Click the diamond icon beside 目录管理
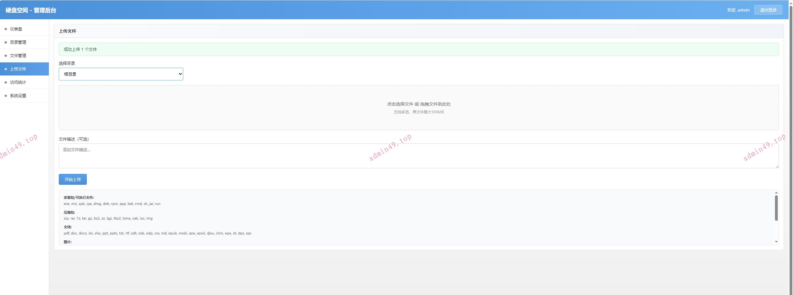This screenshot has height=295, width=793. pos(6,42)
